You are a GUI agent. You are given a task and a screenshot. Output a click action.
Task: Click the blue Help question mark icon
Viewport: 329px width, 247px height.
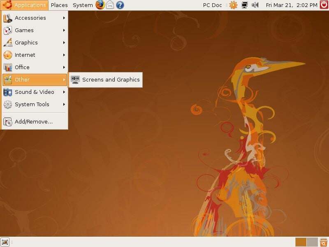tap(120, 5)
